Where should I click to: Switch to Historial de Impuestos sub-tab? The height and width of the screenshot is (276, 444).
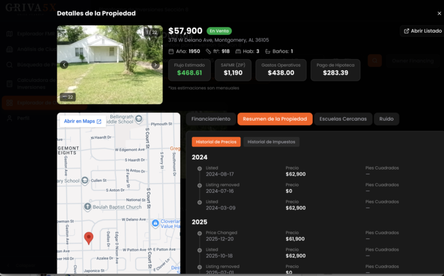[271, 142]
